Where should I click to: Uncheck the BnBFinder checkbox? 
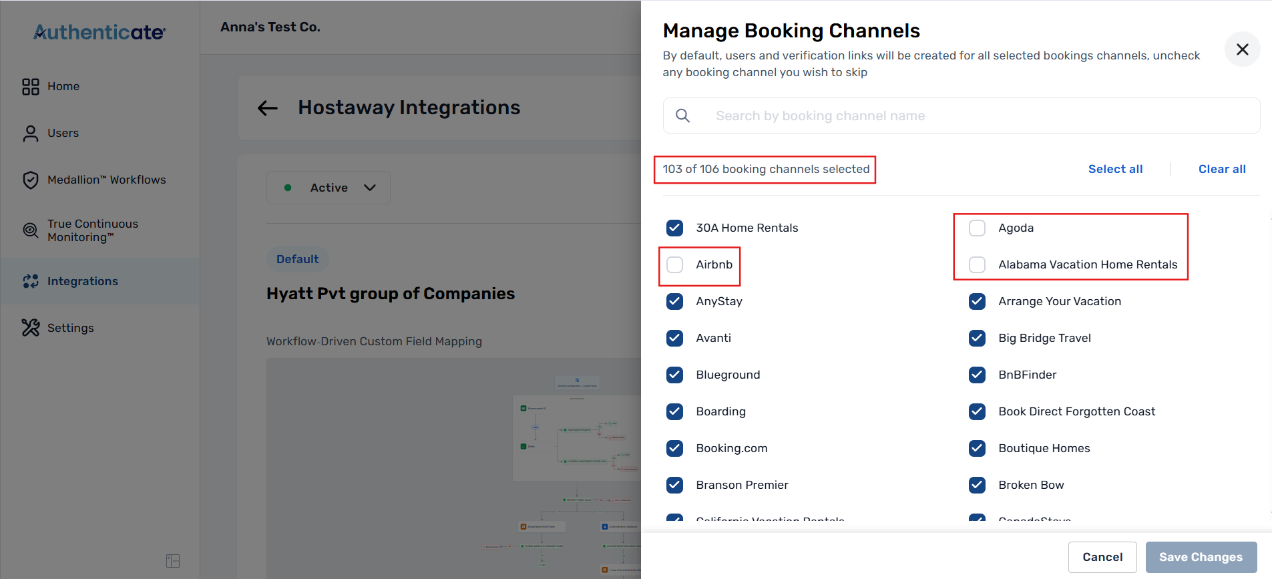(x=977, y=375)
